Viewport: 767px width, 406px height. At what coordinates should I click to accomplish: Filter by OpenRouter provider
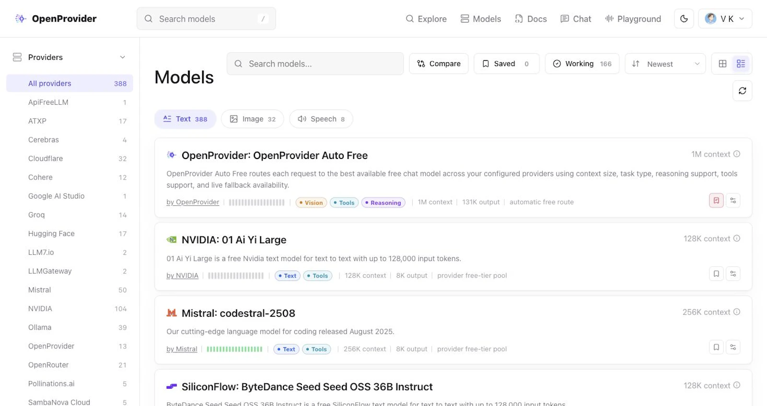point(70,365)
